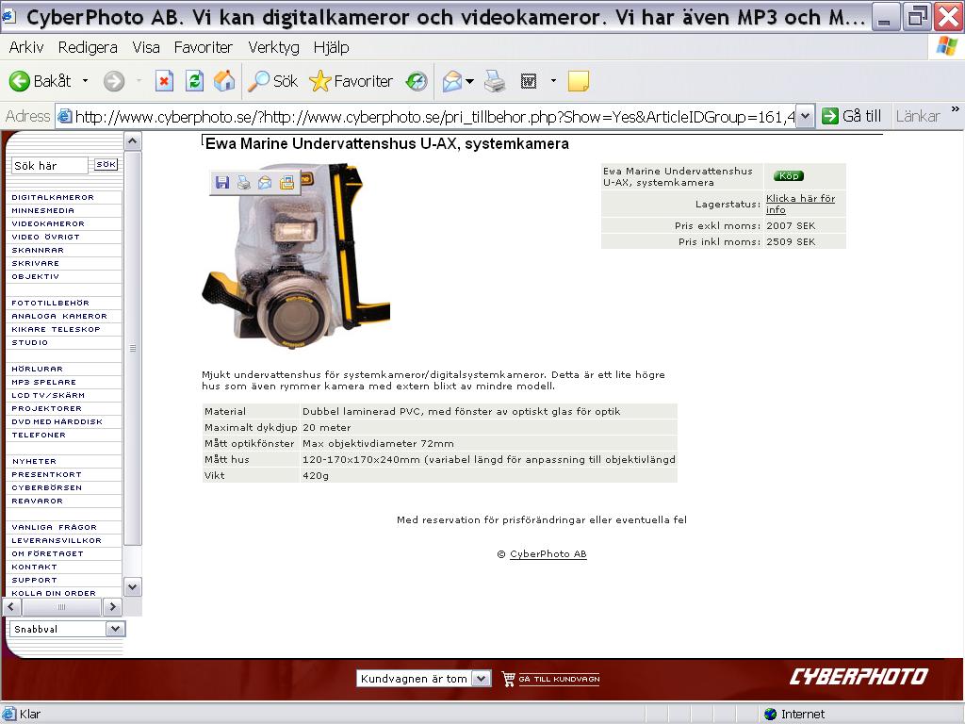Click the sidebar scroll up arrow
The image size is (965, 724).
pos(132,141)
